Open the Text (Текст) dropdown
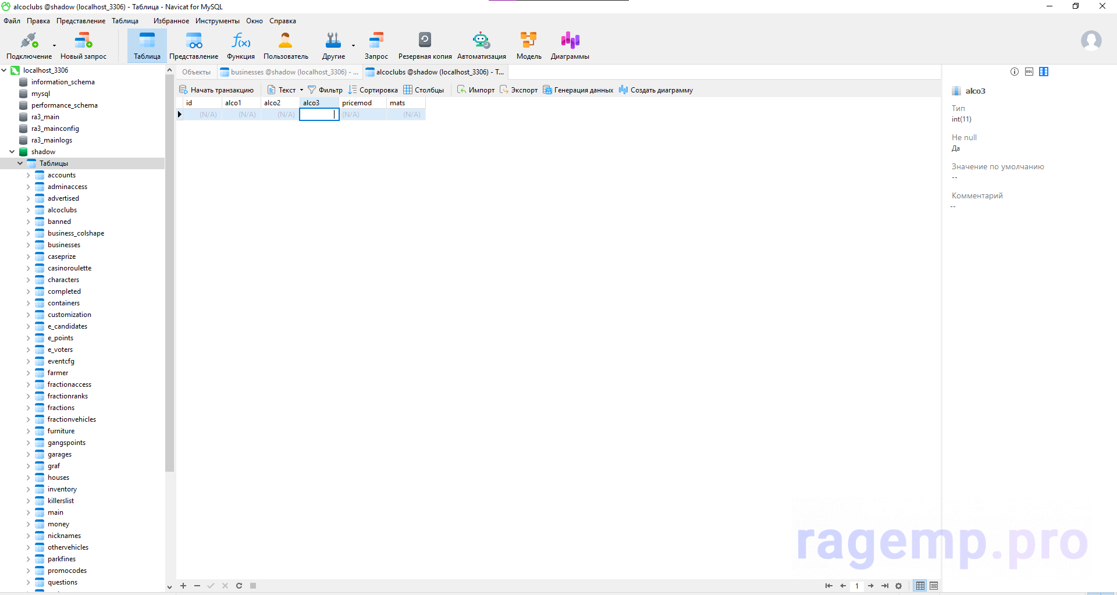Screen dimensions: 1117x595 [286, 90]
